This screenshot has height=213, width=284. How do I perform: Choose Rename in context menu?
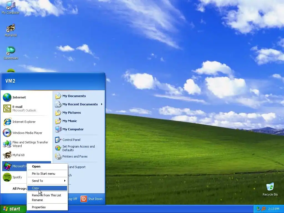tap(47, 200)
